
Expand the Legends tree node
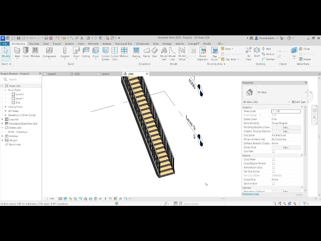point(2,119)
